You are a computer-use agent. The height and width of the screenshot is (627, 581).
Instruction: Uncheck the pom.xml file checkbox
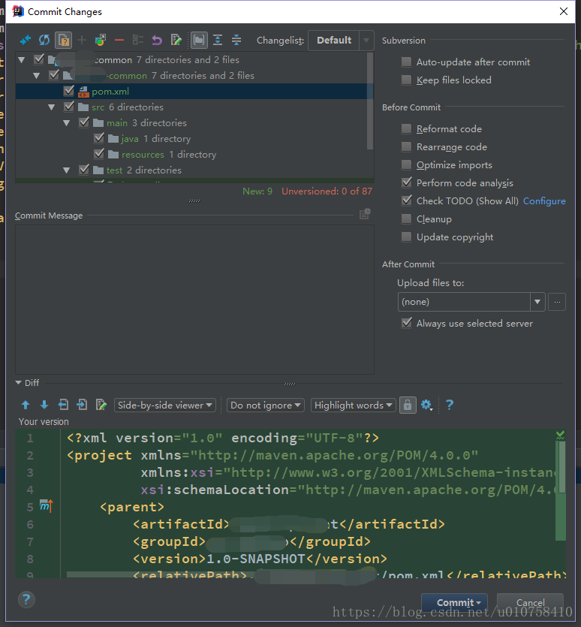coord(69,91)
